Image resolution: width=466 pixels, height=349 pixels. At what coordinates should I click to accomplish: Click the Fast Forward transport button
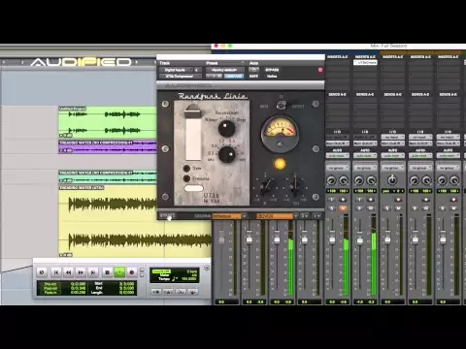pyautogui.click(x=81, y=272)
